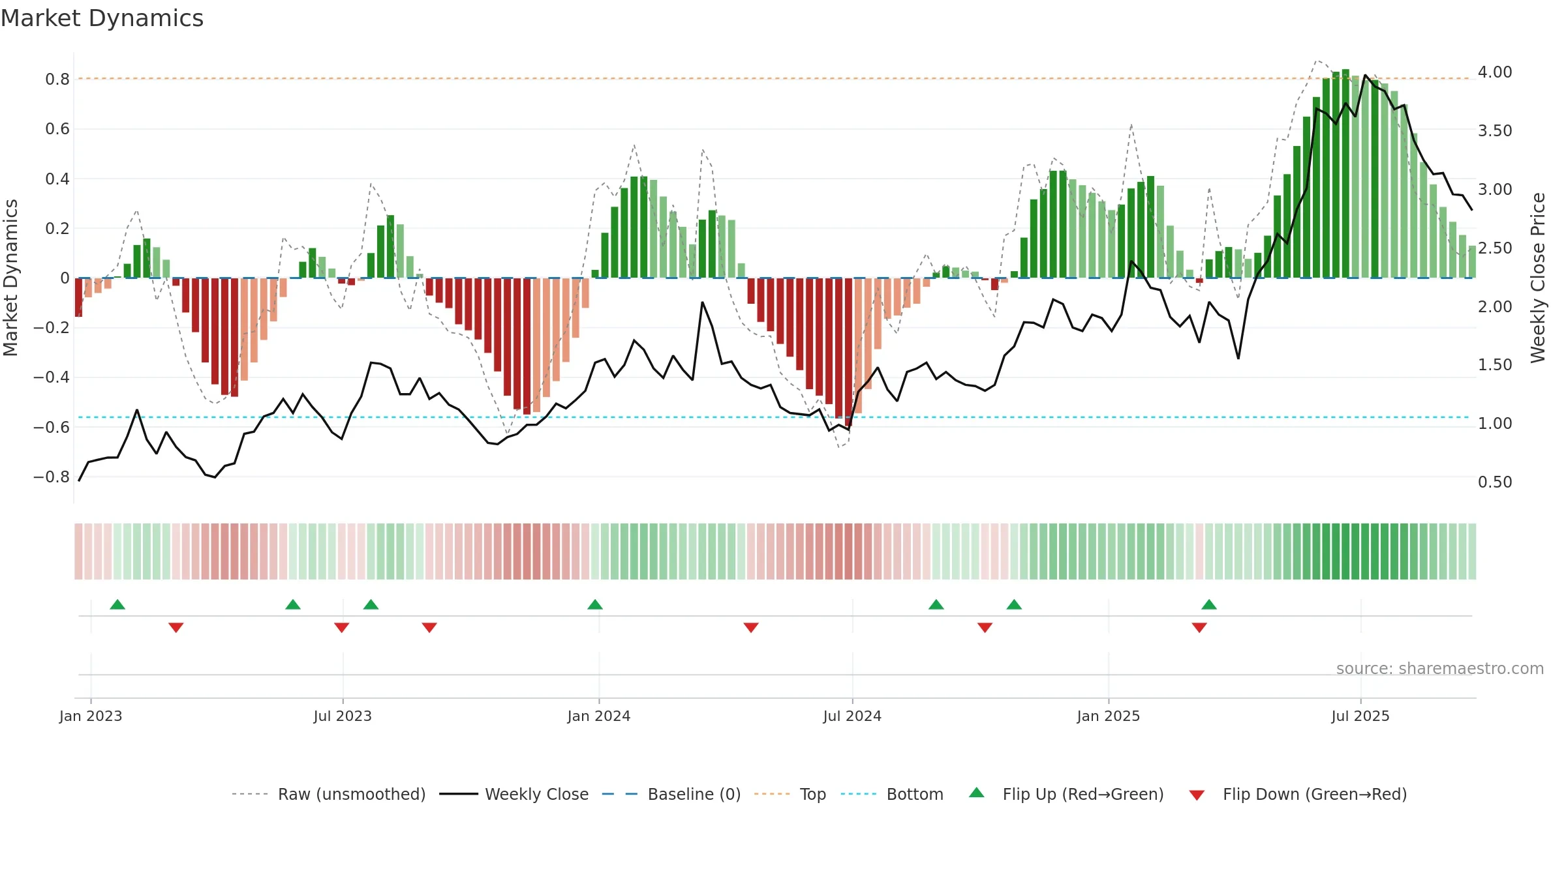Viewport: 1566px width, 880px height.
Task: Click the Flip Up triangle in late January 2023
Action: pyautogui.click(x=117, y=604)
